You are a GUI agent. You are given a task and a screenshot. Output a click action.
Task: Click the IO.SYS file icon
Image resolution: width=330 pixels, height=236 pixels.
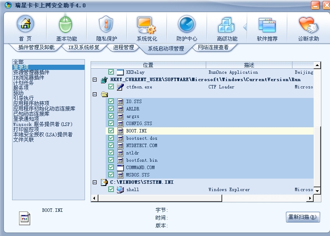coord(120,102)
